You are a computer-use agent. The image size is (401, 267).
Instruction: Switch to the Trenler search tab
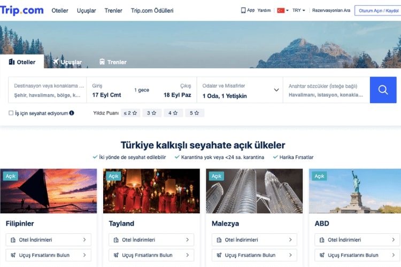[113, 62]
